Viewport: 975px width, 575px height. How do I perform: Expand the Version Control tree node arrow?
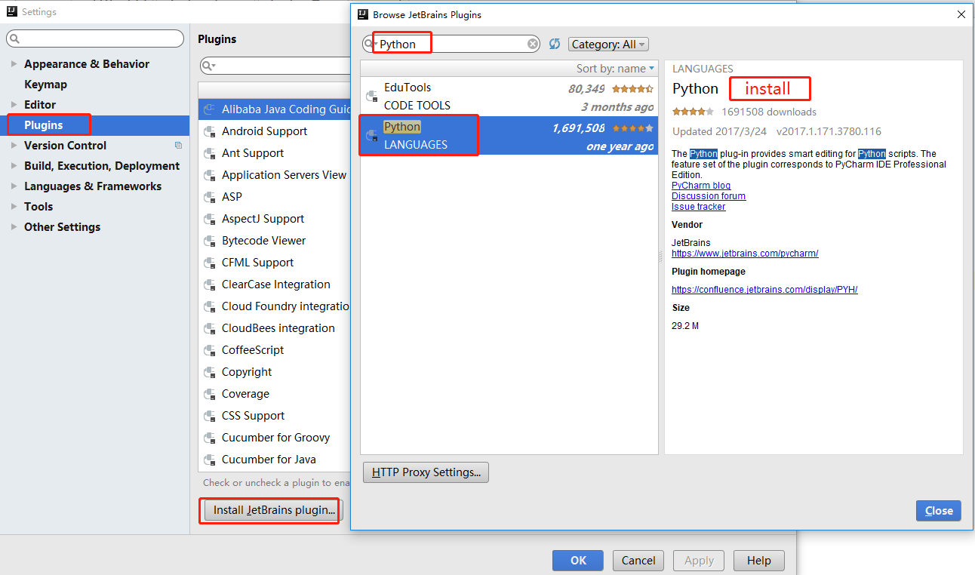[x=14, y=146]
